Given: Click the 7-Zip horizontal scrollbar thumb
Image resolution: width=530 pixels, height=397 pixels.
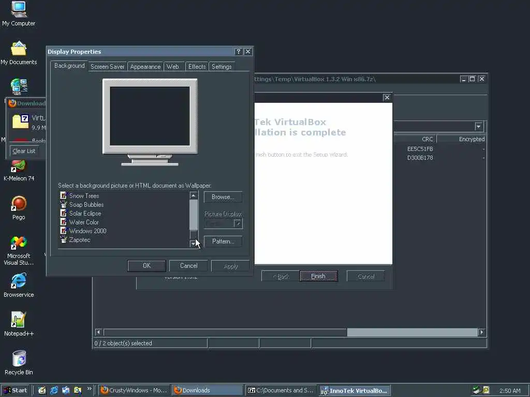Looking at the screenshot, I should [412, 332].
